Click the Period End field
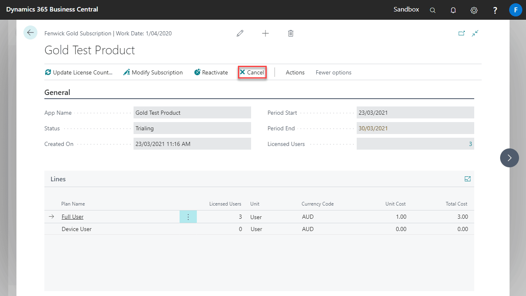 pos(415,128)
